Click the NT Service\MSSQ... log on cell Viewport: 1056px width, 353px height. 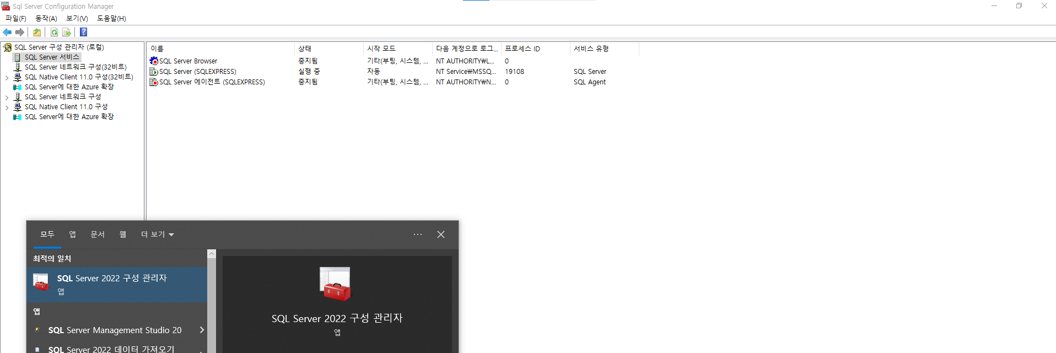tap(466, 72)
